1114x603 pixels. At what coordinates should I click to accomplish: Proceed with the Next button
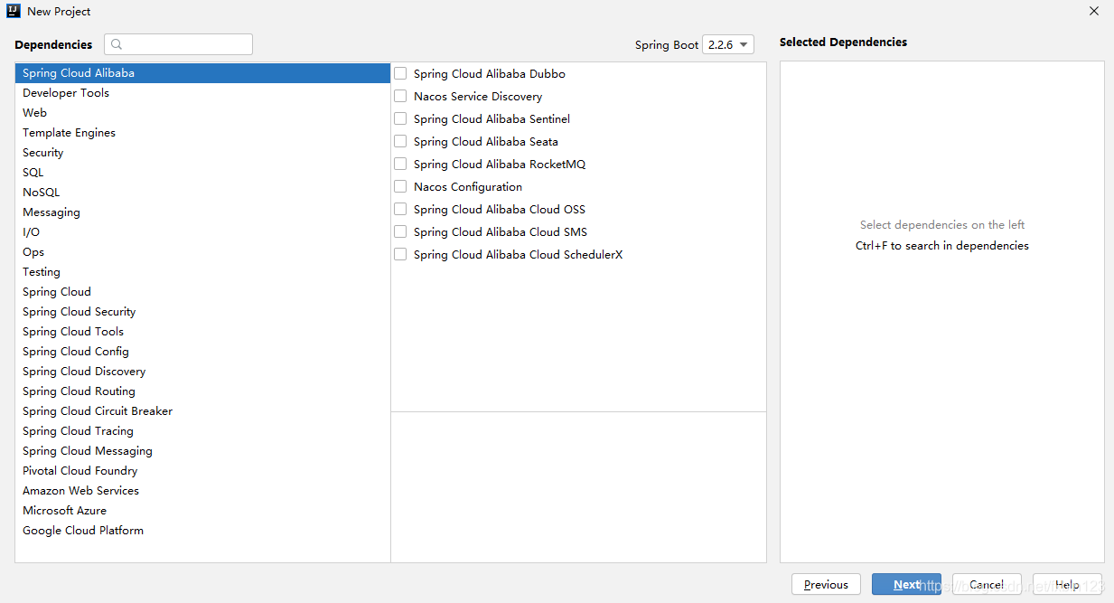906,584
